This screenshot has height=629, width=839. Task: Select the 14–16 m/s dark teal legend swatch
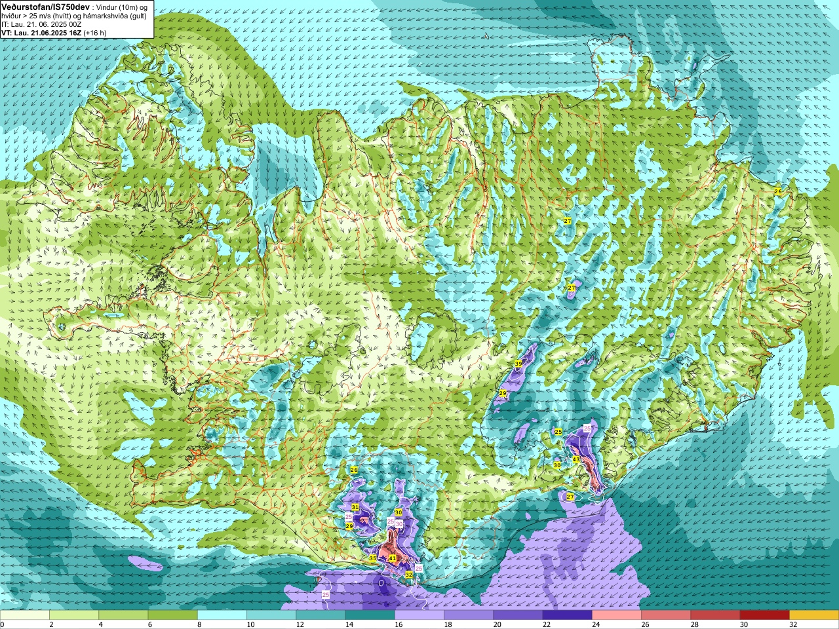pyautogui.click(x=370, y=615)
